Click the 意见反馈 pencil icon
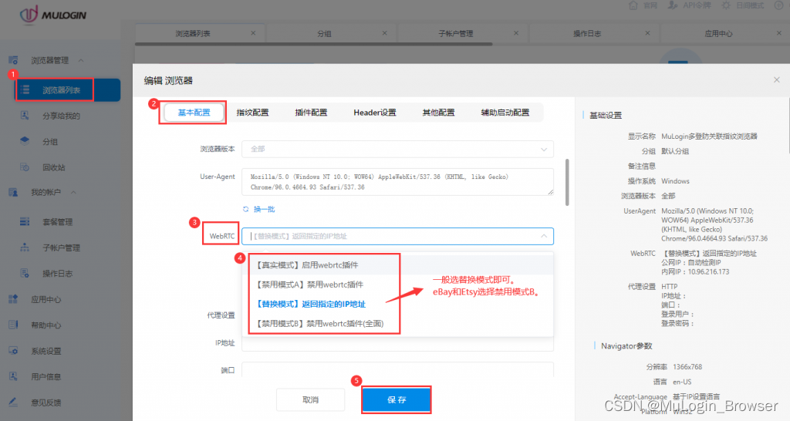The height and width of the screenshot is (421, 790). pyautogui.click(x=13, y=402)
